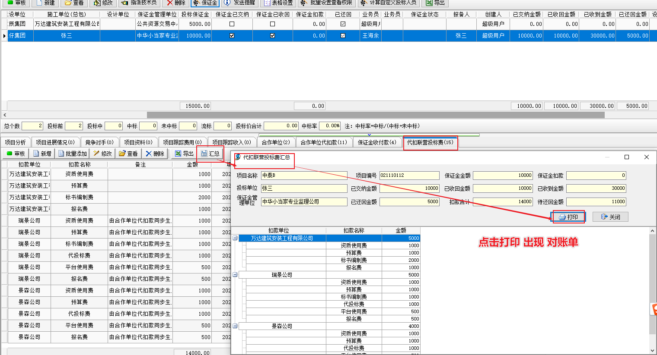Screen dimensions: 657x355
Task: Uncheck 已还回 box in selected 张三 row
Action: [x=343, y=36]
